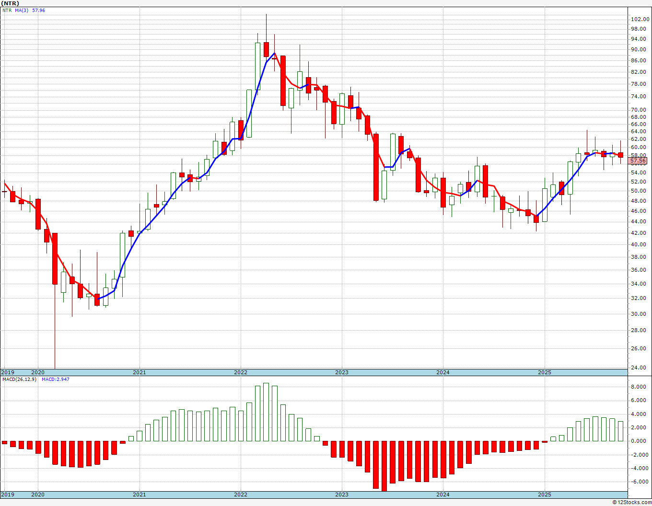Viewport: 652px width, 506px height.
Task: Click the MACD:2.947 value readout
Action: [55, 379]
